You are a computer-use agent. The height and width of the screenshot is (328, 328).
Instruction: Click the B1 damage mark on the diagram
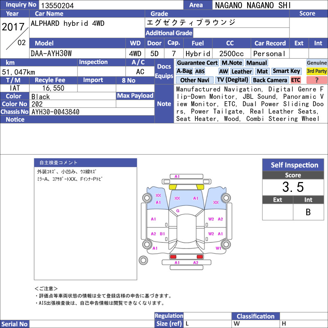click(162, 234)
